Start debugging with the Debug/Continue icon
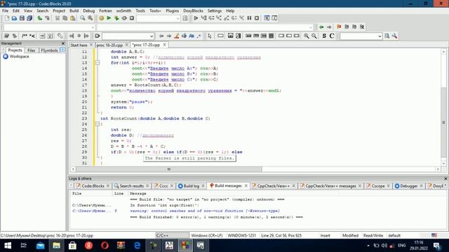Screen dimensions: 449x252 (196, 18)
